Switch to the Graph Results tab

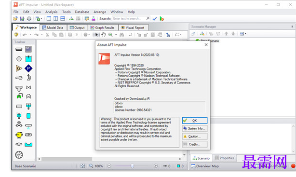[x=103, y=27]
